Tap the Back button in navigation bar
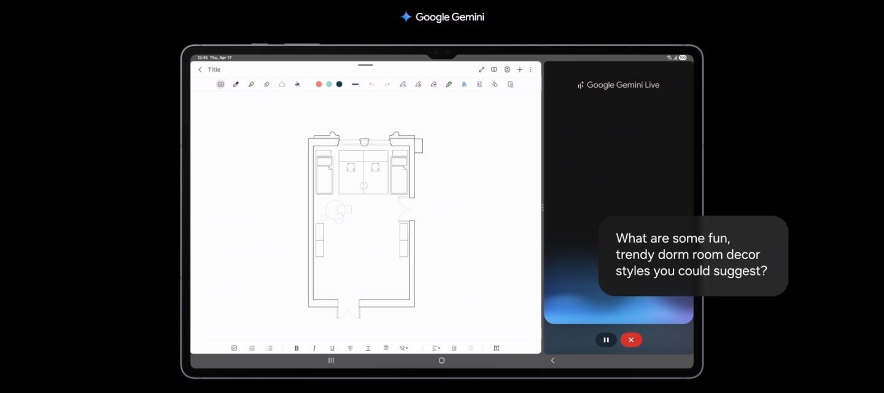884x393 pixels. click(x=552, y=360)
